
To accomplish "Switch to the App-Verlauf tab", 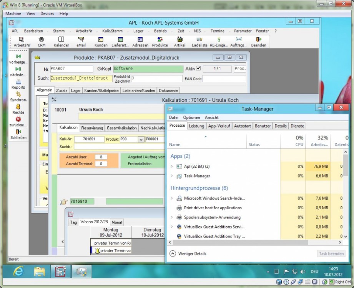I will [219, 126].
